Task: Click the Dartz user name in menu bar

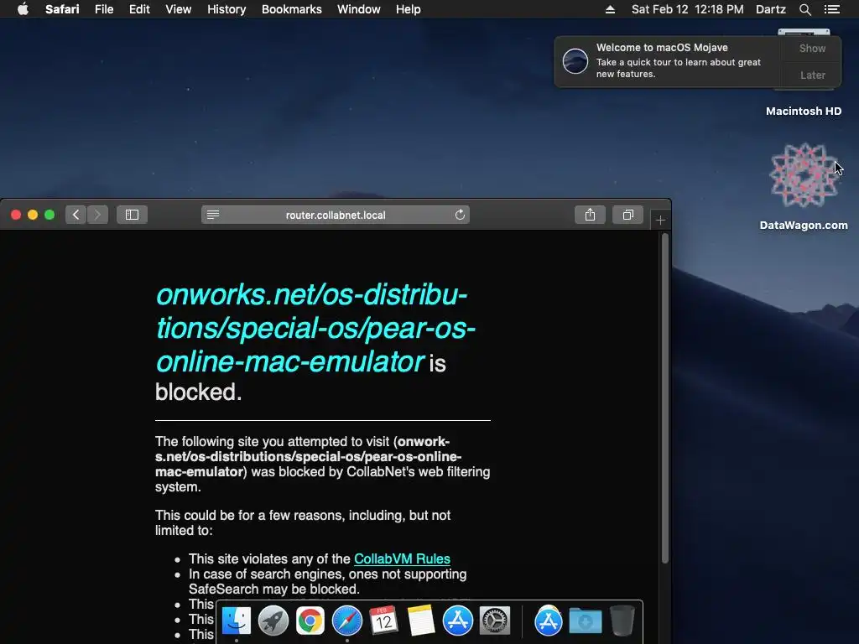Action: coord(770,9)
